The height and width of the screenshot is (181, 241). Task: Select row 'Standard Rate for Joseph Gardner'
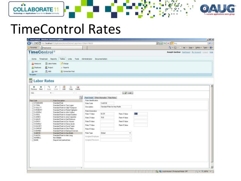(56, 114)
